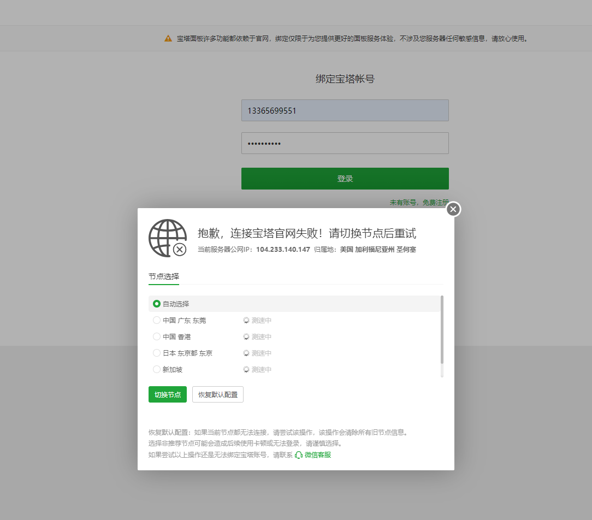This screenshot has width=592, height=520.
Task: Open the 微信客服 link
Action: tap(317, 455)
